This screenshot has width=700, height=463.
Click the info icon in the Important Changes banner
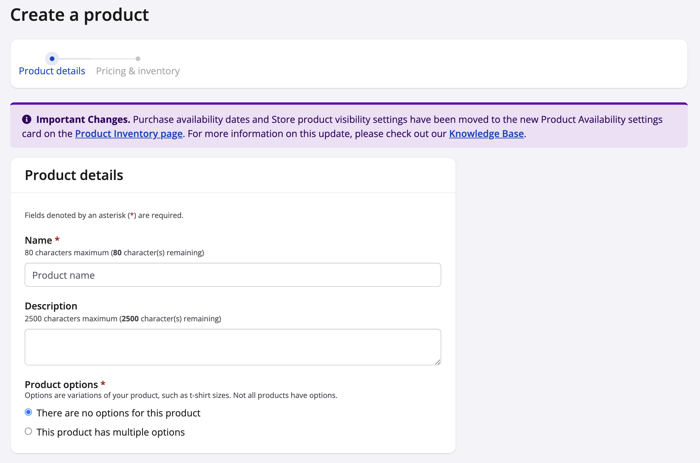(x=27, y=119)
